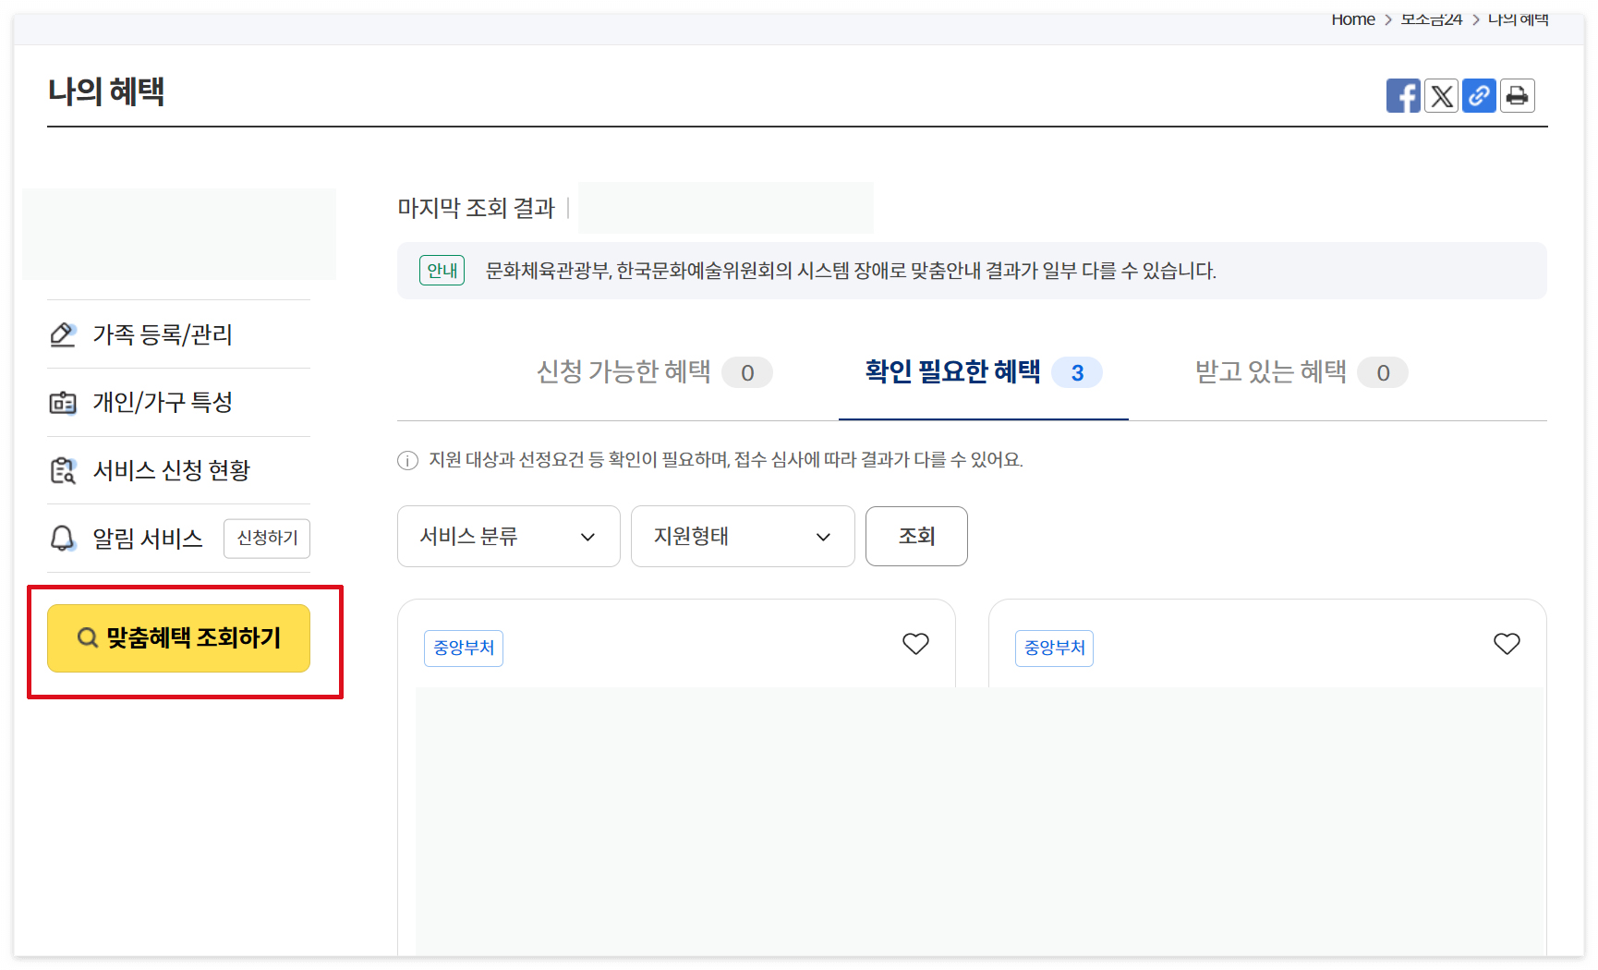
Task: Print the page using the printer icon
Action: 1517,95
